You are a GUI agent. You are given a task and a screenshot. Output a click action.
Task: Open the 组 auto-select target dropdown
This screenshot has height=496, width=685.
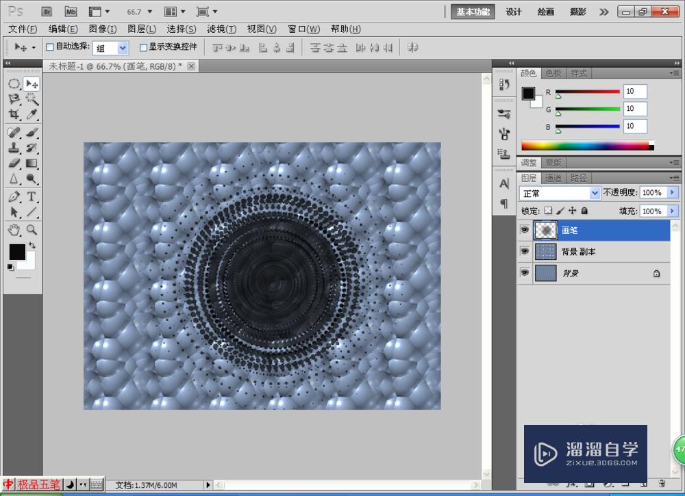pyautogui.click(x=123, y=48)
